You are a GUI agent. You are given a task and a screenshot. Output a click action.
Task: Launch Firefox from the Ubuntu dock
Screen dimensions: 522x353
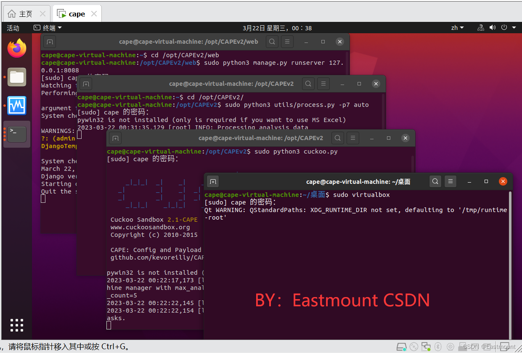click(x=17, y=48)
